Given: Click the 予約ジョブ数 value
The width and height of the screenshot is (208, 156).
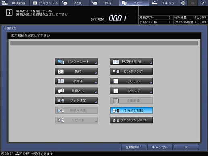Looking at the screenshot, I should point(169,22).
